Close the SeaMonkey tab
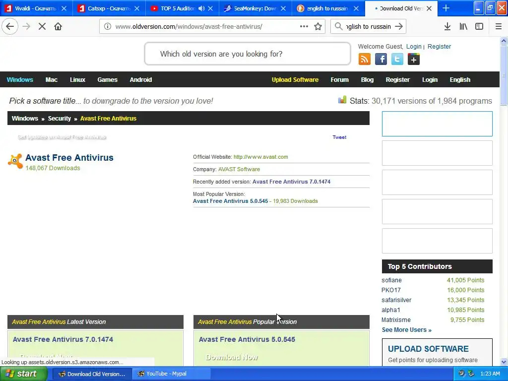Screen dimensions: 508x381 tap(283, 8)
